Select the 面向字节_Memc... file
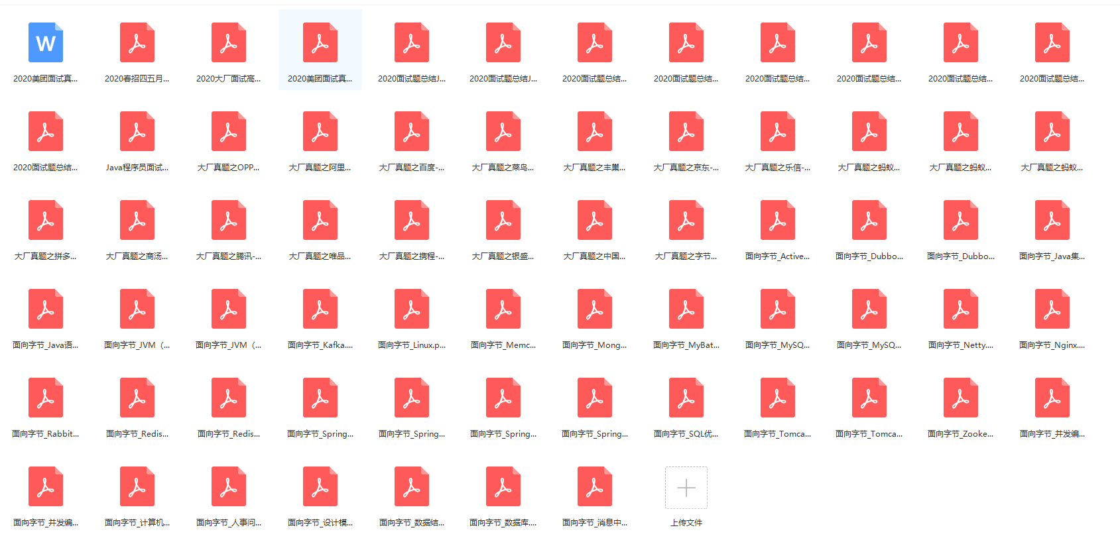The width and height of the screenshot is (1120, 550). [x=503, y=309]
